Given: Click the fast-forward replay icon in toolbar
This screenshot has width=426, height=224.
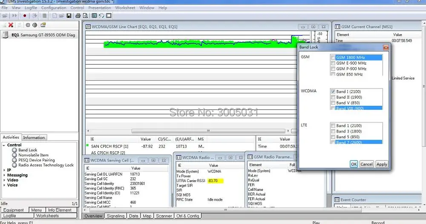Looking at the screenshot, I should tap(14, 16).
